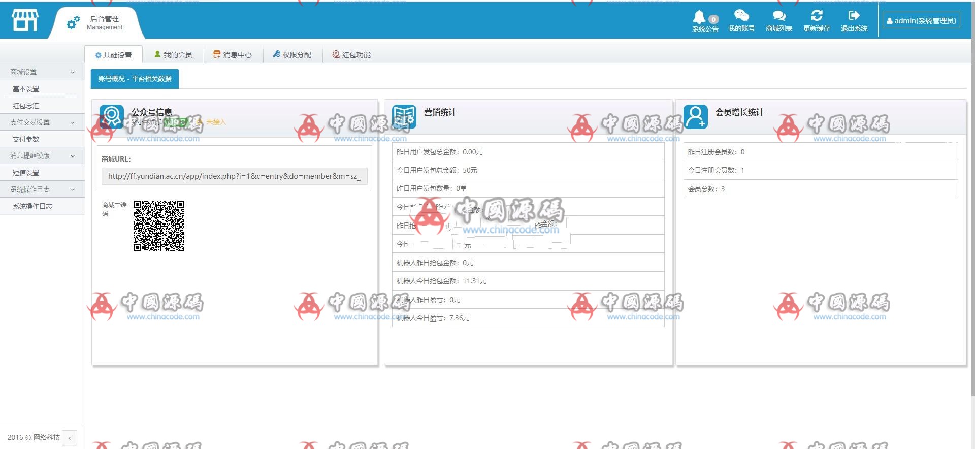Click the 会员增长统计 heading

click(x=740, y=112)
